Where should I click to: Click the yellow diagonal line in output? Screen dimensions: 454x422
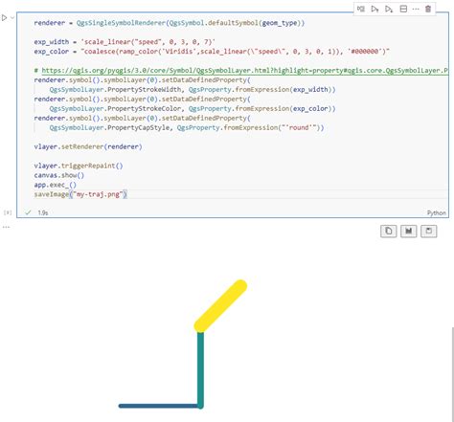point(220,306)
